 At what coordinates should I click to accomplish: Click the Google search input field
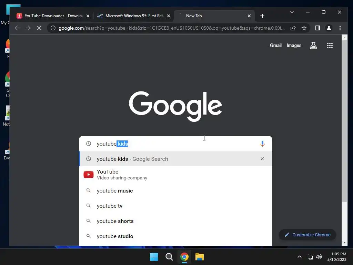pyautogui.click(x=175, y=144)
